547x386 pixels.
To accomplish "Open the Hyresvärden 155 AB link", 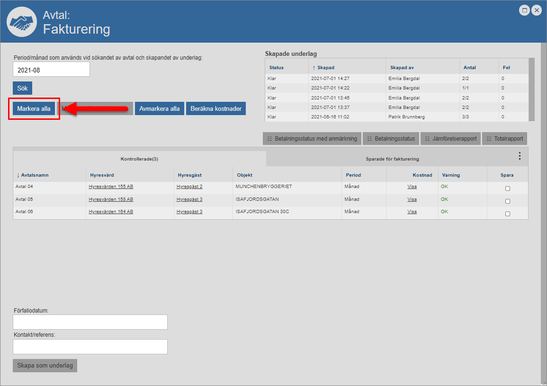I will (x=111, y=187).
